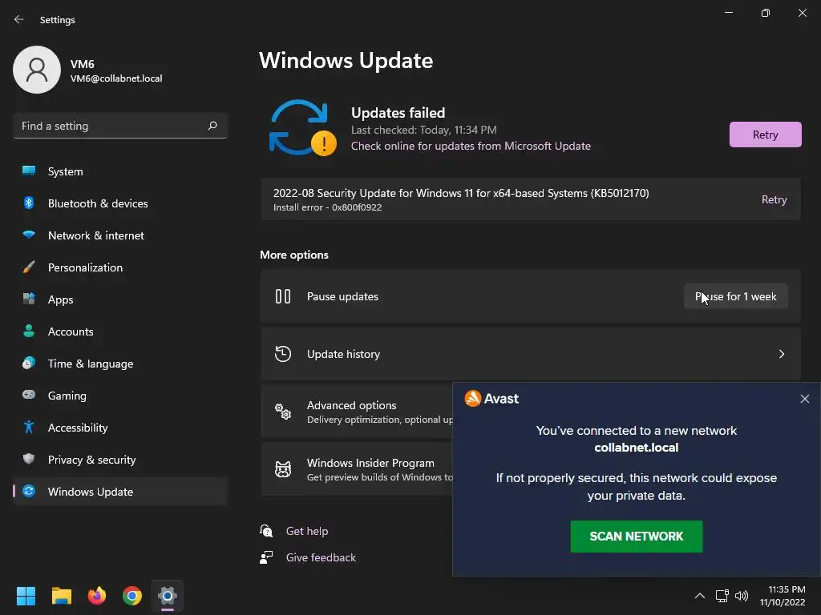Viewport: 821px width, 615px height.
Task: Click the Find a setting search box
Action: click(120, 126)
